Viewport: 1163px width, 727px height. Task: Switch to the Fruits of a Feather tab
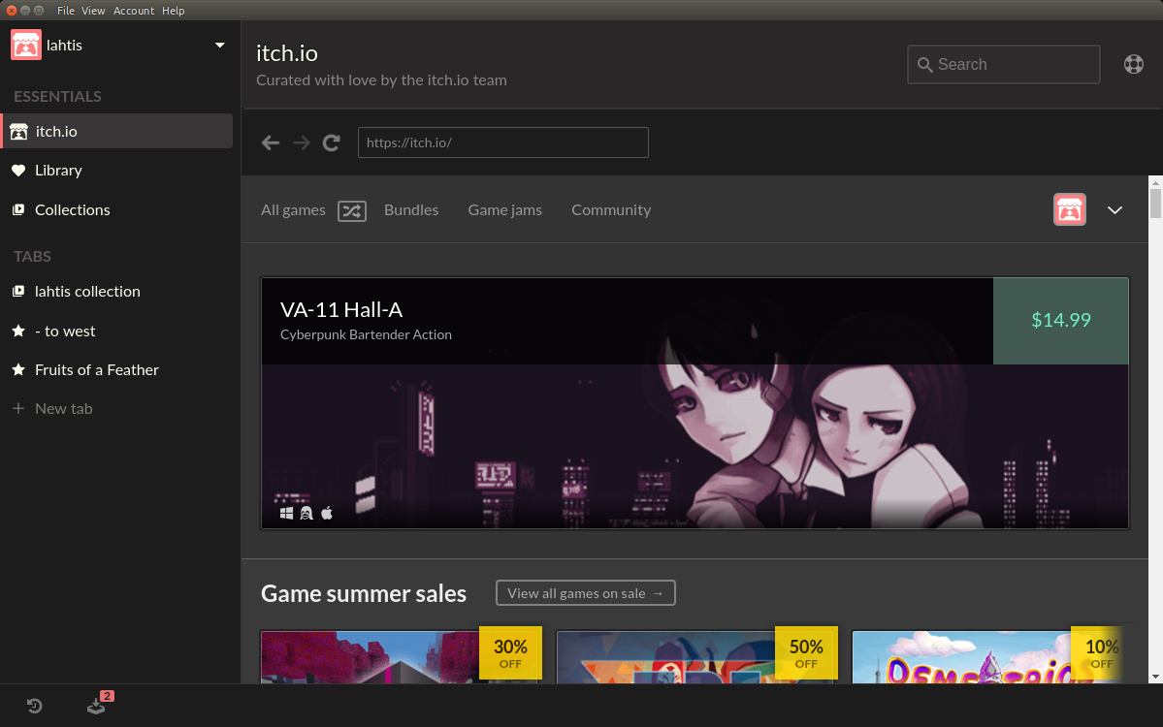pyautogui.click(x=97, y=370)
